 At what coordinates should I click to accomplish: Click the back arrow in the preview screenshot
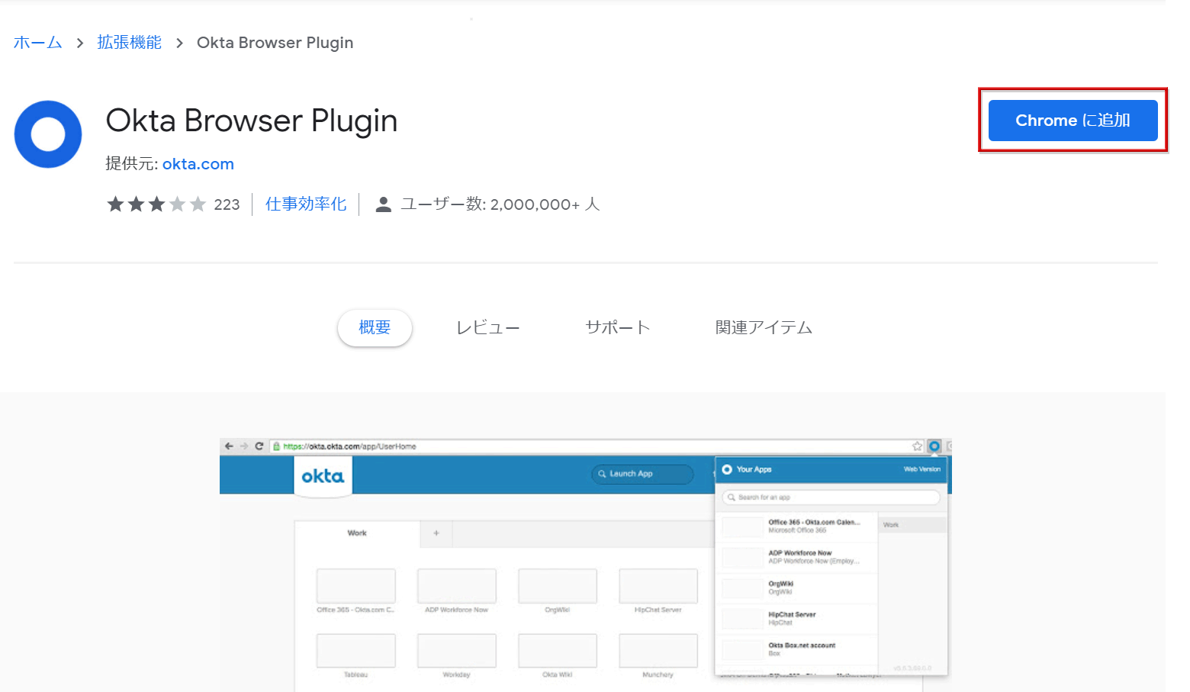229,446
